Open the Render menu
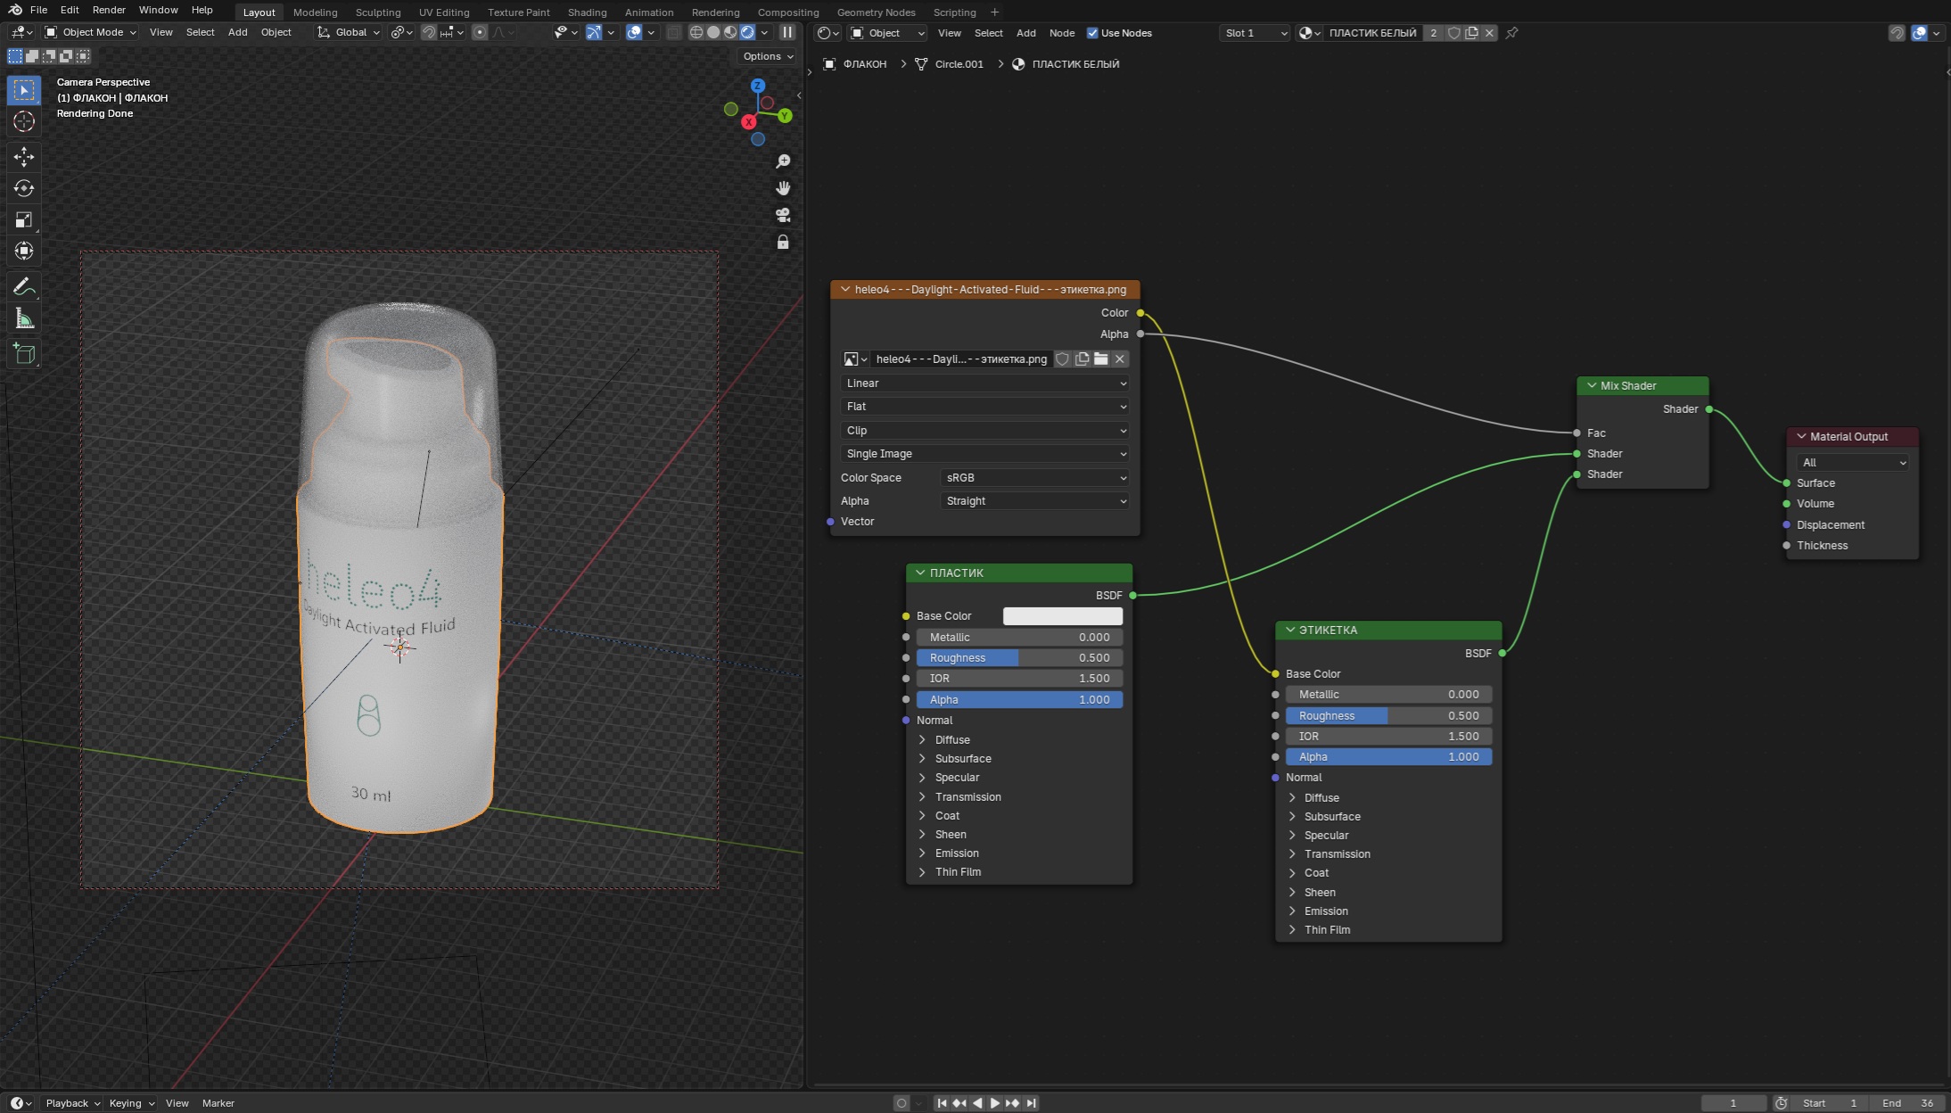This screenshot has height=1113, width=1951. pyautogui.click(x=109, y=10)
